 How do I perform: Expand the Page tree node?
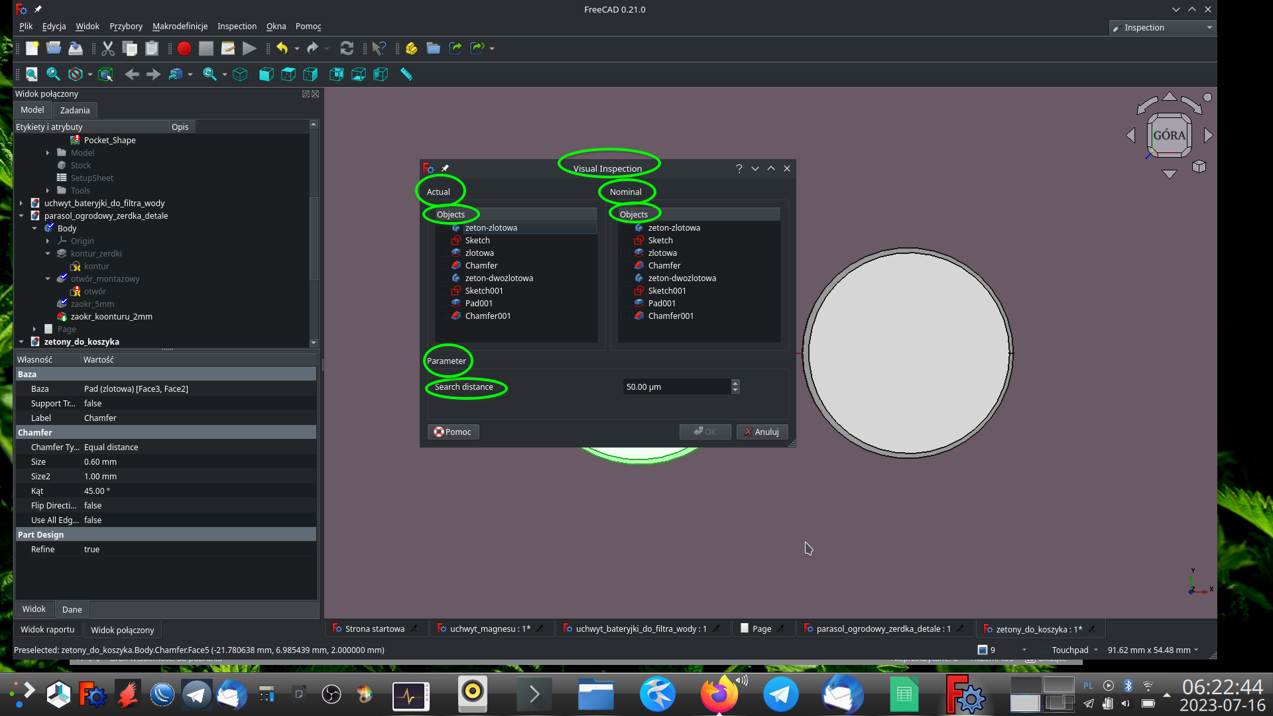34,329
